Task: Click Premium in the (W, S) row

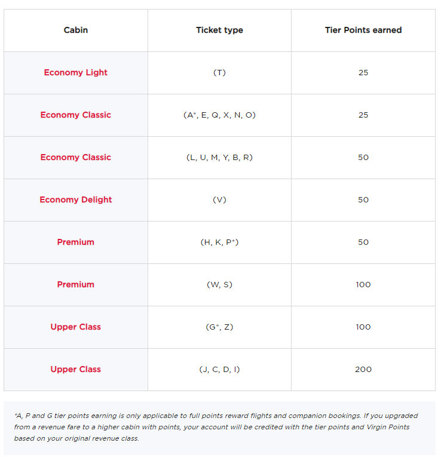Action: point(76,285)
